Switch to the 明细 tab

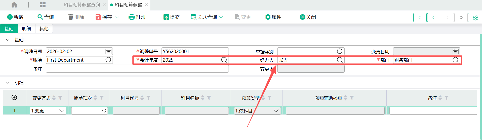[x=26, y=29]
